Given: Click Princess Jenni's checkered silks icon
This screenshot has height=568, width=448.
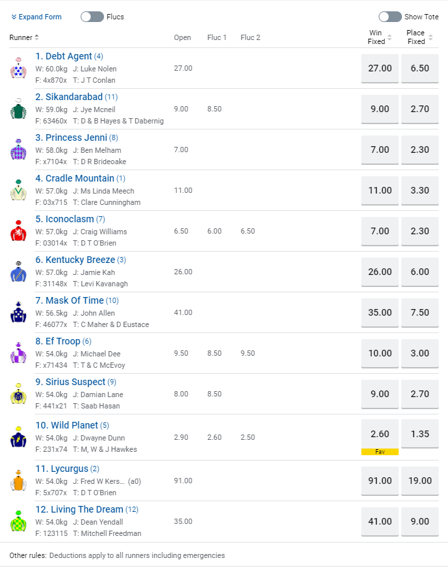Looking at the screenshot, I should 18,150.
